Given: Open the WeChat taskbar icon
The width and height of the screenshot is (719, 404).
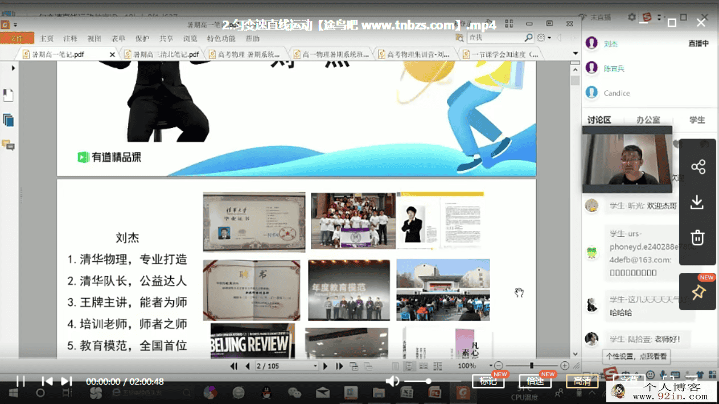Looking at the screenshot, I should [x=294, y=393].
